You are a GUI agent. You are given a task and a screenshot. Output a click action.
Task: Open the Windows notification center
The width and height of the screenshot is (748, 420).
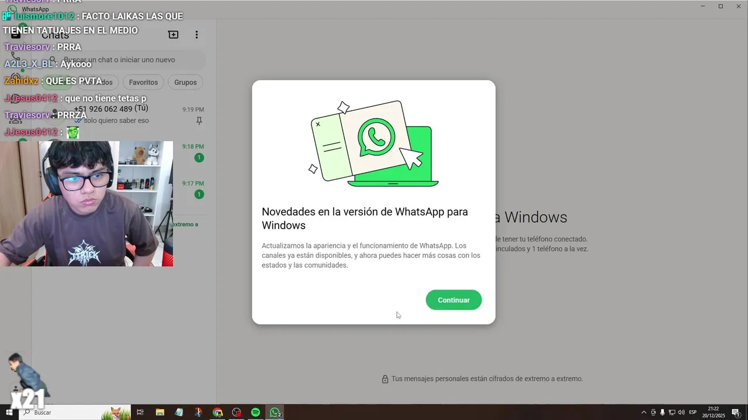tap(736, 412)
